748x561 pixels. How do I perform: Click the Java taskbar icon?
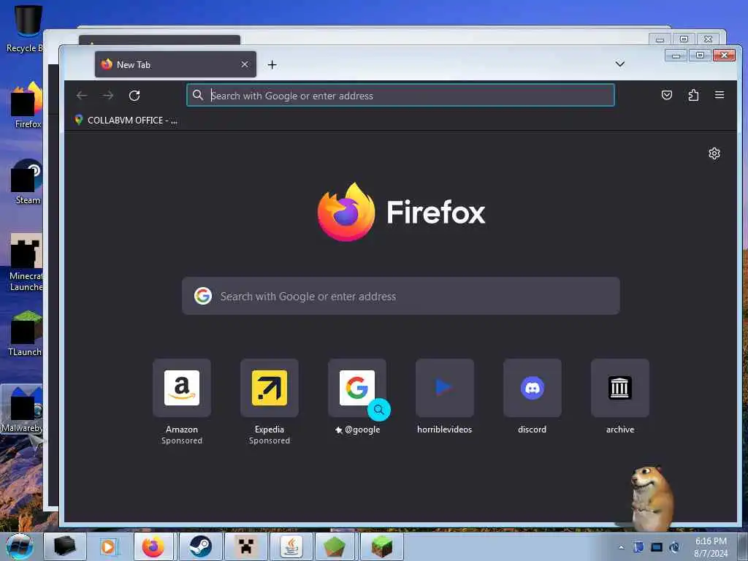point(291,546)
